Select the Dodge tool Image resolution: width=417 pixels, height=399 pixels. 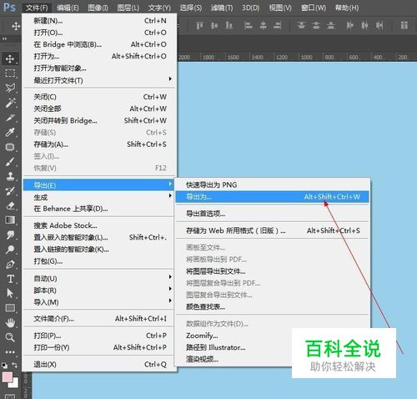coord(10,250)
